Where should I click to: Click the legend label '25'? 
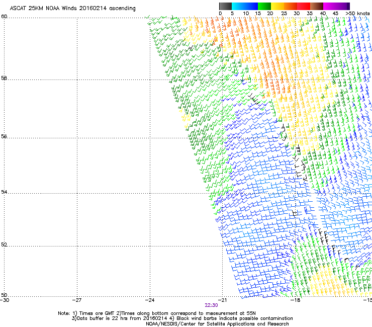click(284, 14)
